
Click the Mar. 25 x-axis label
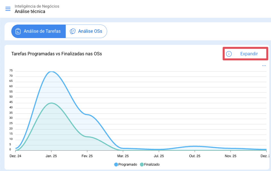pyautogui.click(x=123, y=156)
